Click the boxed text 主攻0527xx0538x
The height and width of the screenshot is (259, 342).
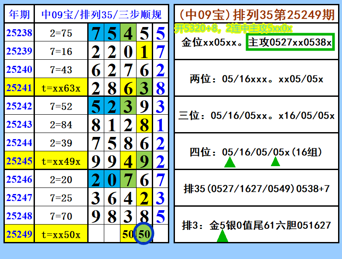pyautogui.click(x=290, y=42)
